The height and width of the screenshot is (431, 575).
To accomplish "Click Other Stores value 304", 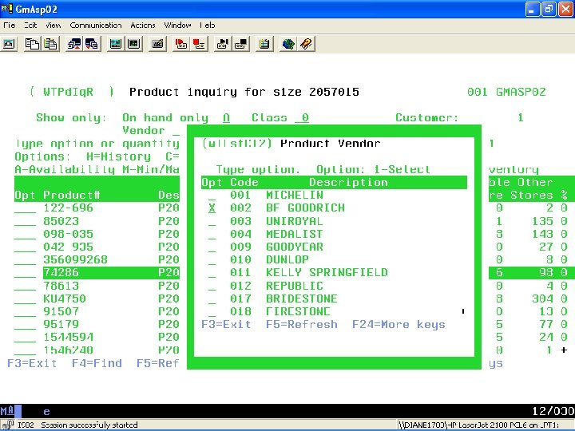I will tap(542, 299).
